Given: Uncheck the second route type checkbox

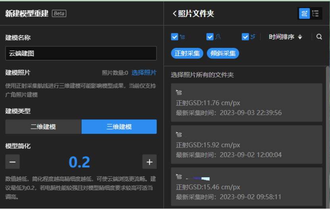Looking at the screenshot, I should (x=210, y=37).
